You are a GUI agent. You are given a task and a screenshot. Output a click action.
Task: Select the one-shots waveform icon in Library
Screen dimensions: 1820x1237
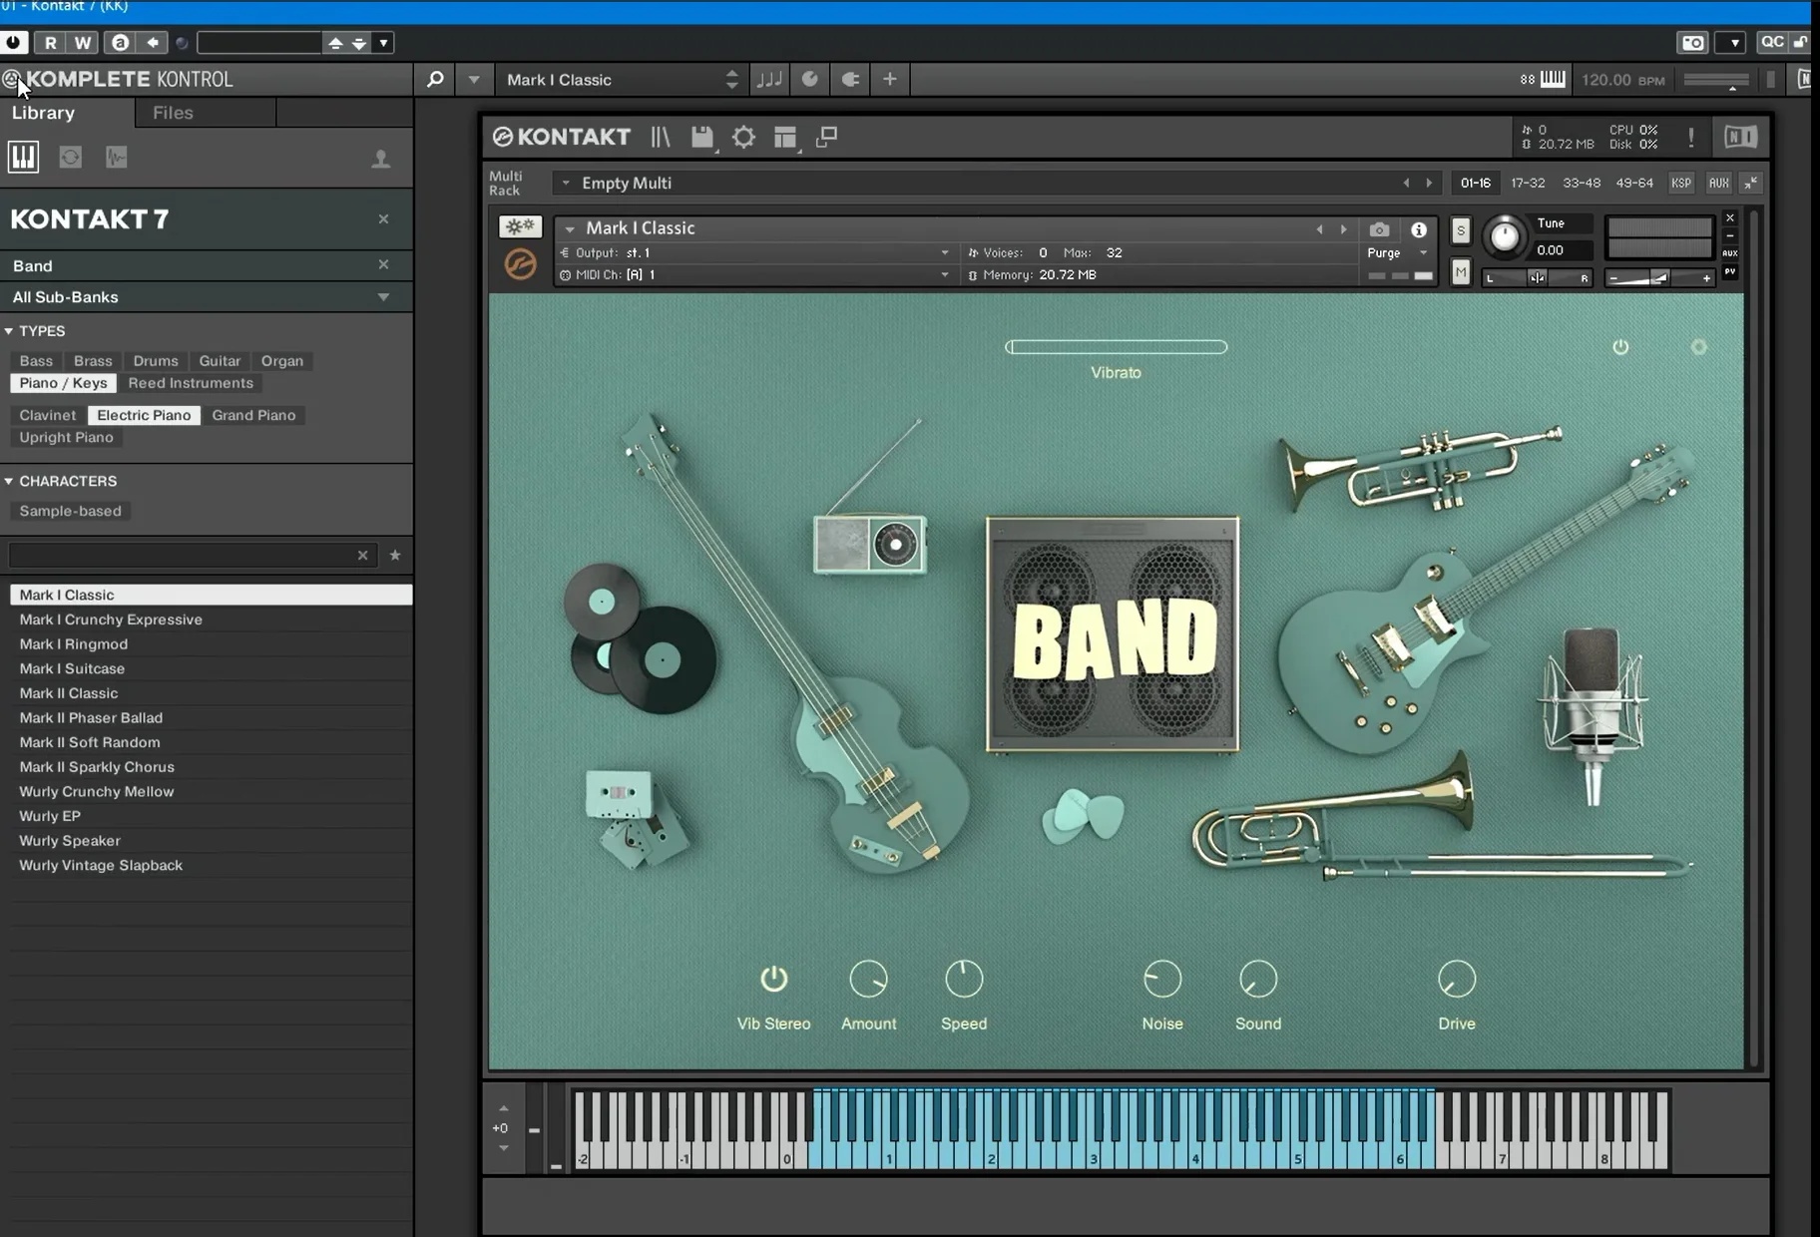click(x=117, y=157)
